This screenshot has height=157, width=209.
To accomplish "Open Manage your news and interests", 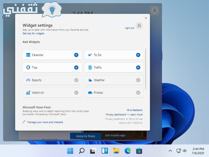I will pos(45,122).
